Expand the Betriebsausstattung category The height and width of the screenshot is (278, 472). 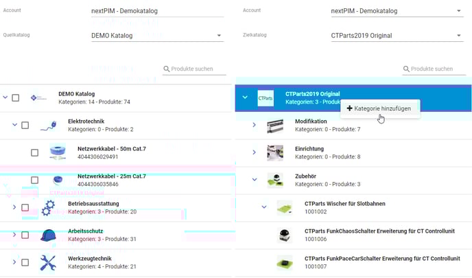(x=14, y=207)
